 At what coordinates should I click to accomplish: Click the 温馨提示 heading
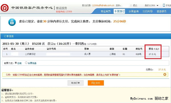click(x=7, y=90)
